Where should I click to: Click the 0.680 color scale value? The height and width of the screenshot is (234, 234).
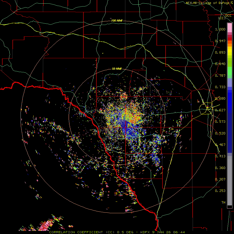tap(220, 99)
